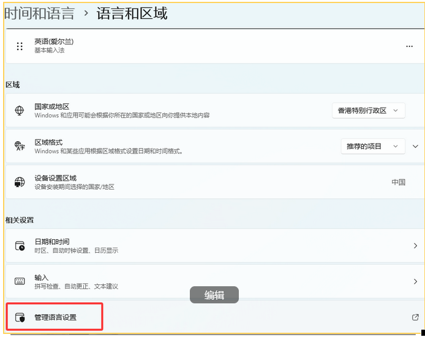Click the shield icon for 管理语言设置
Viewport: 425px width, 337px height.
pyautogui.click(x=20, y=317)
